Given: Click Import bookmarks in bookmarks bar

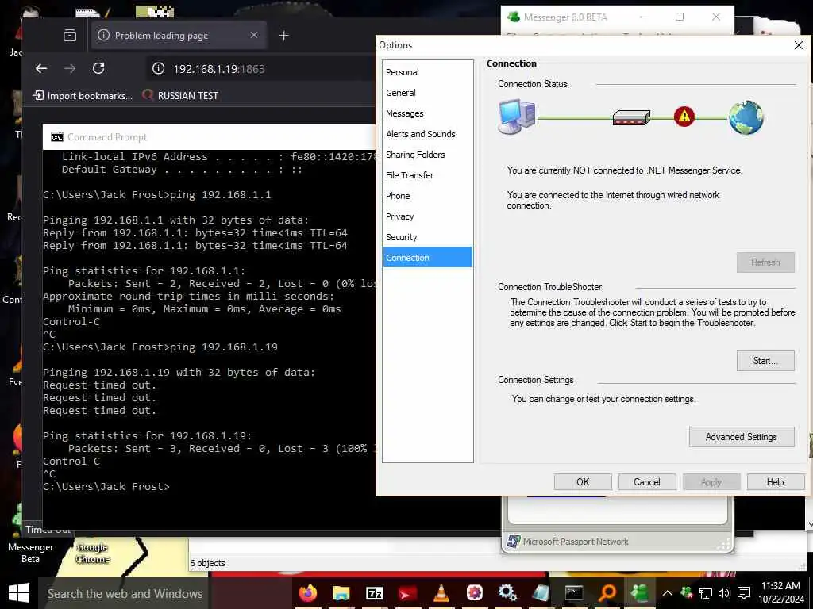Looking at the screenshot, I should pos(83,95).
